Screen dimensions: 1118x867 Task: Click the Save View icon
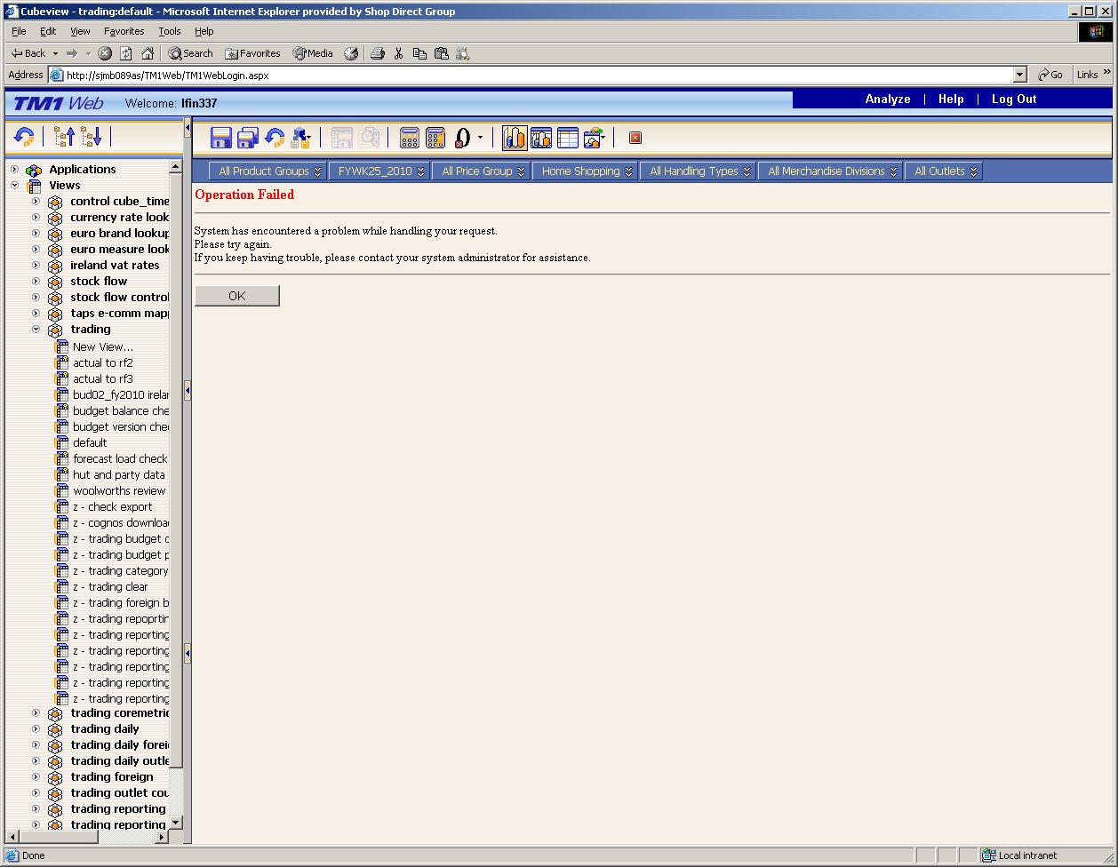[x=220, y=138]
